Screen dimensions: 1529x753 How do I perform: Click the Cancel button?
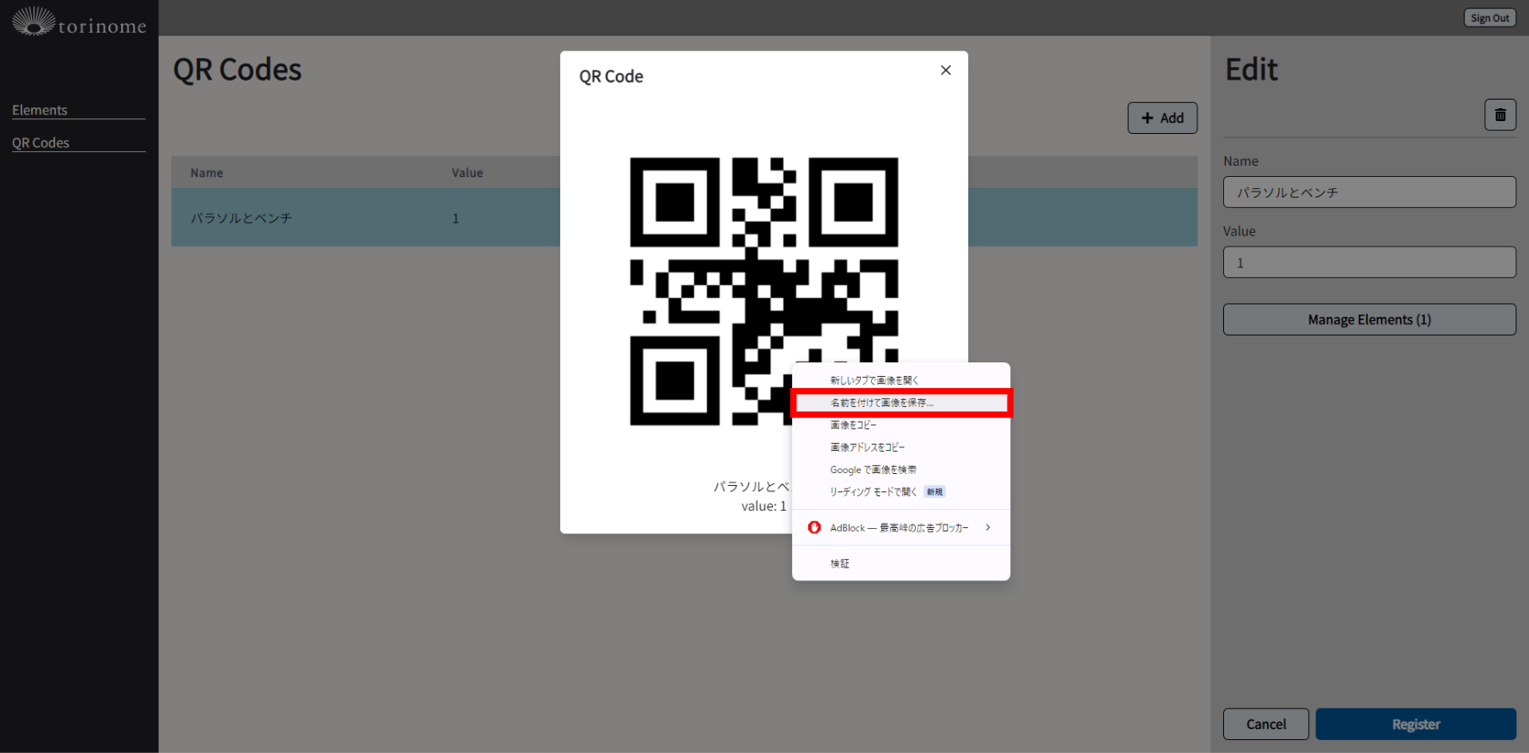pos(1265,724)
